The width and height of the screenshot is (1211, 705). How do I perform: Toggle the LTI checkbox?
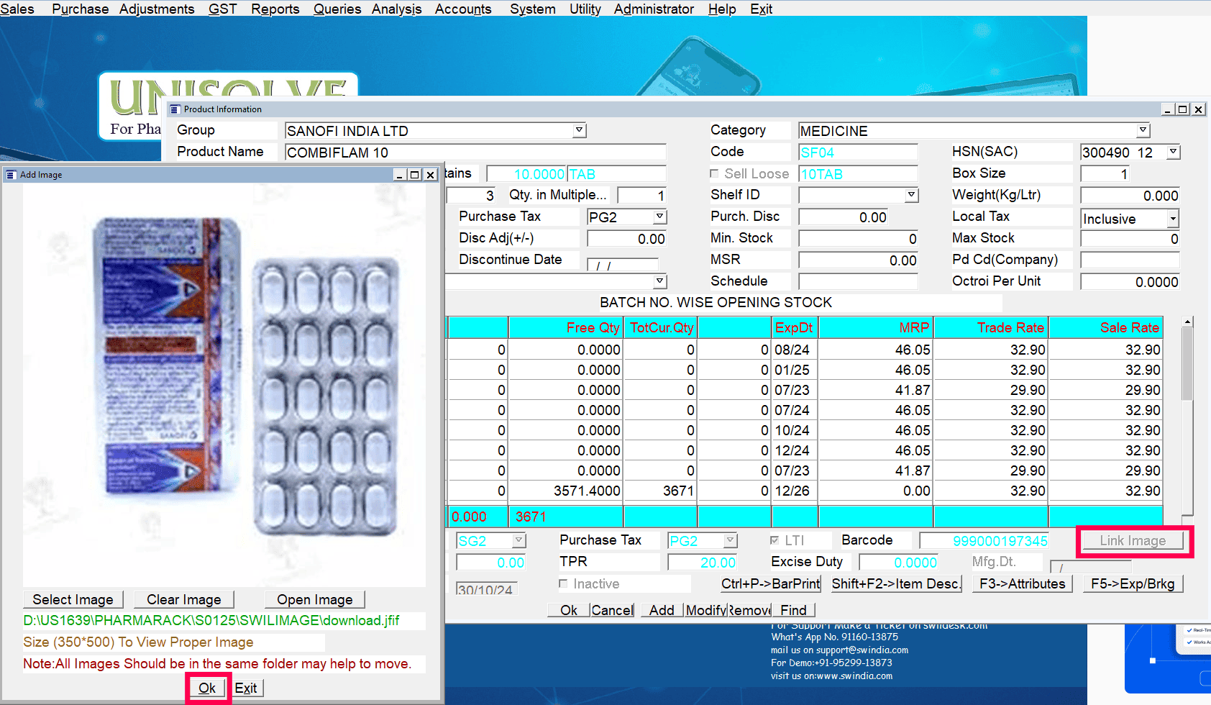[x=774, y=540]
